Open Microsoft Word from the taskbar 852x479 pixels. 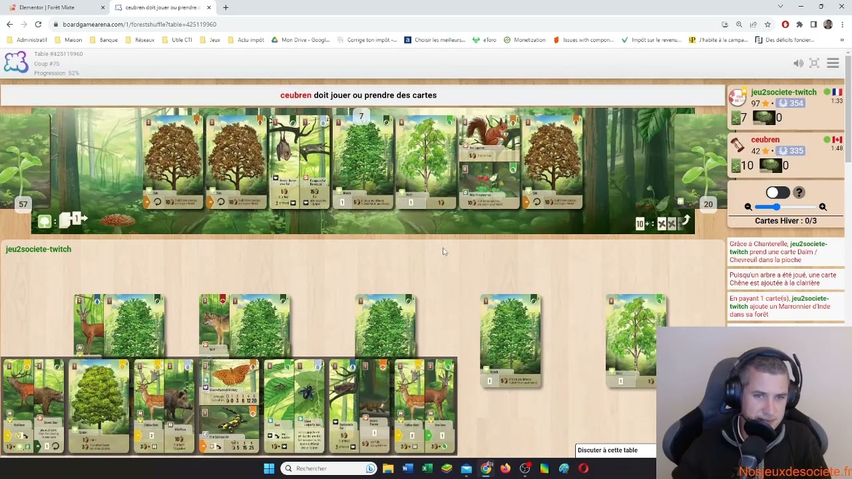pos(407,468)
